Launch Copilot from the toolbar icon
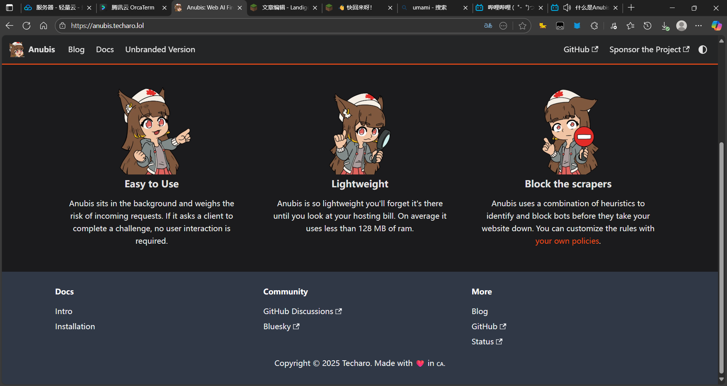 pos(716,26)
